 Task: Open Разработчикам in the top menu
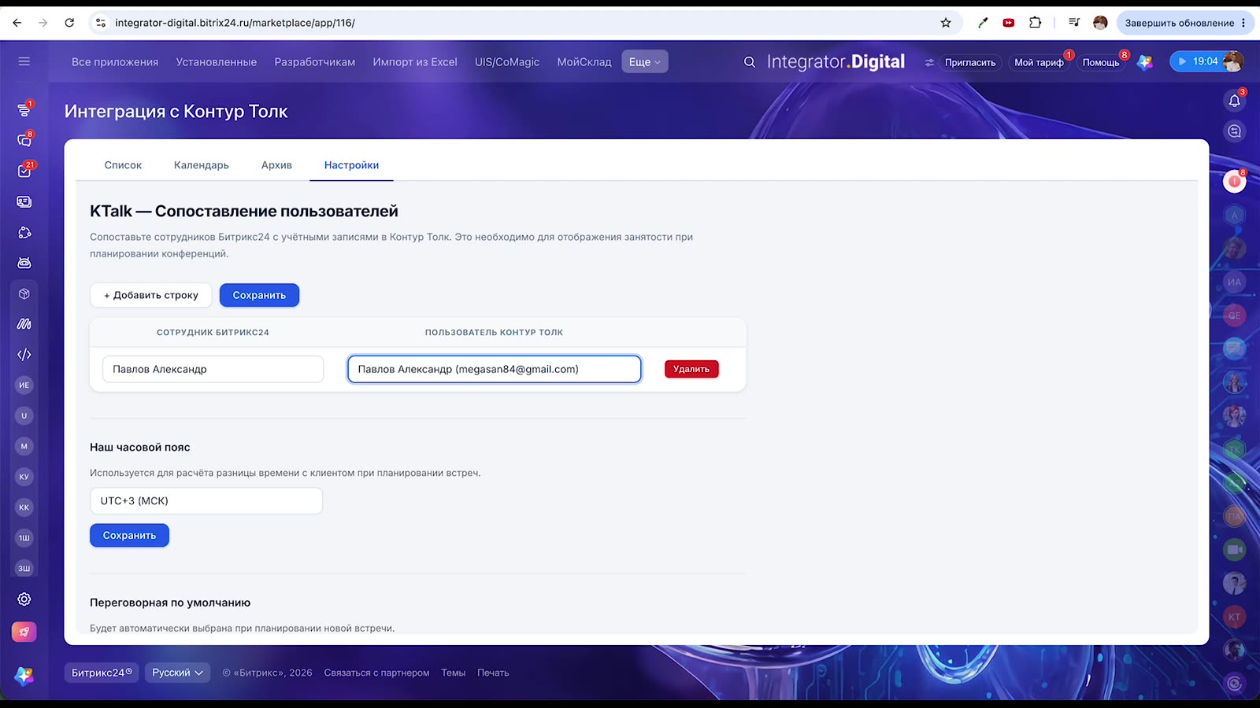315,62
